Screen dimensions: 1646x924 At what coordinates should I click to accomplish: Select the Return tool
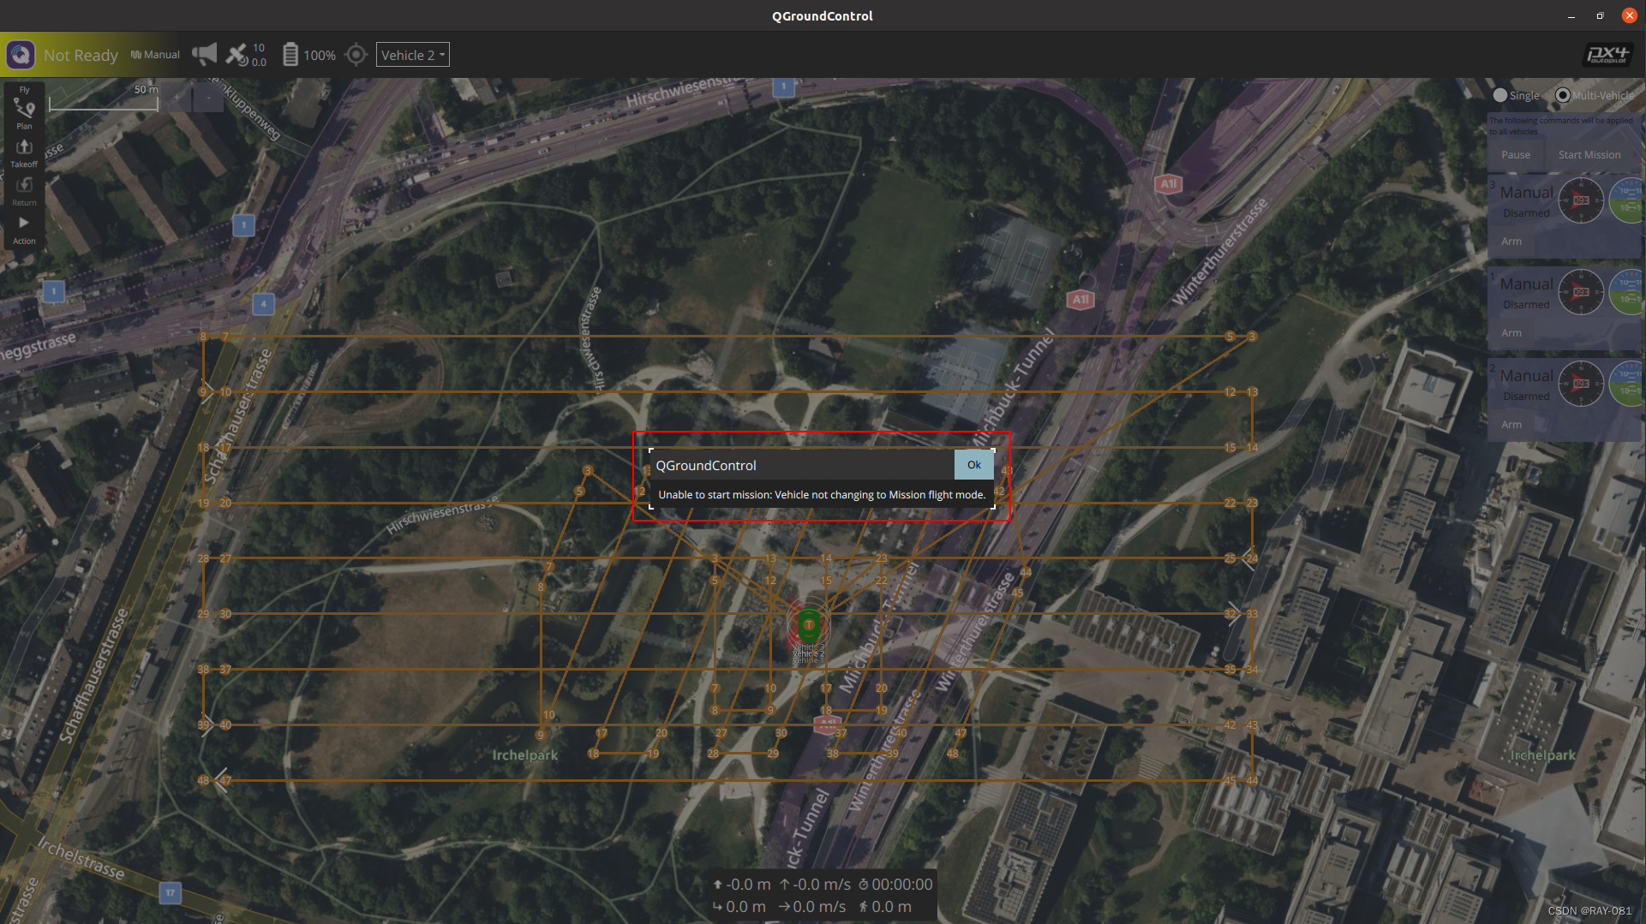tap(24, 191)
